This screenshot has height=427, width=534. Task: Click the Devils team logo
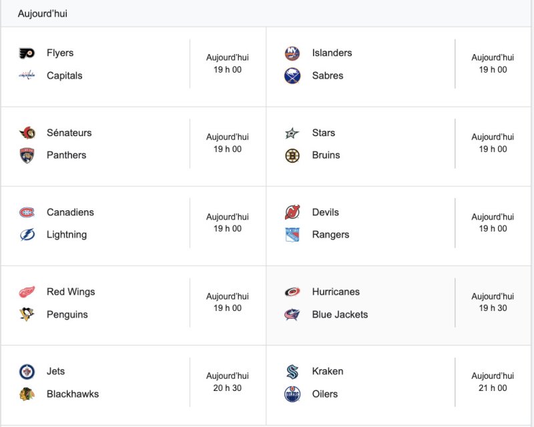292,212
